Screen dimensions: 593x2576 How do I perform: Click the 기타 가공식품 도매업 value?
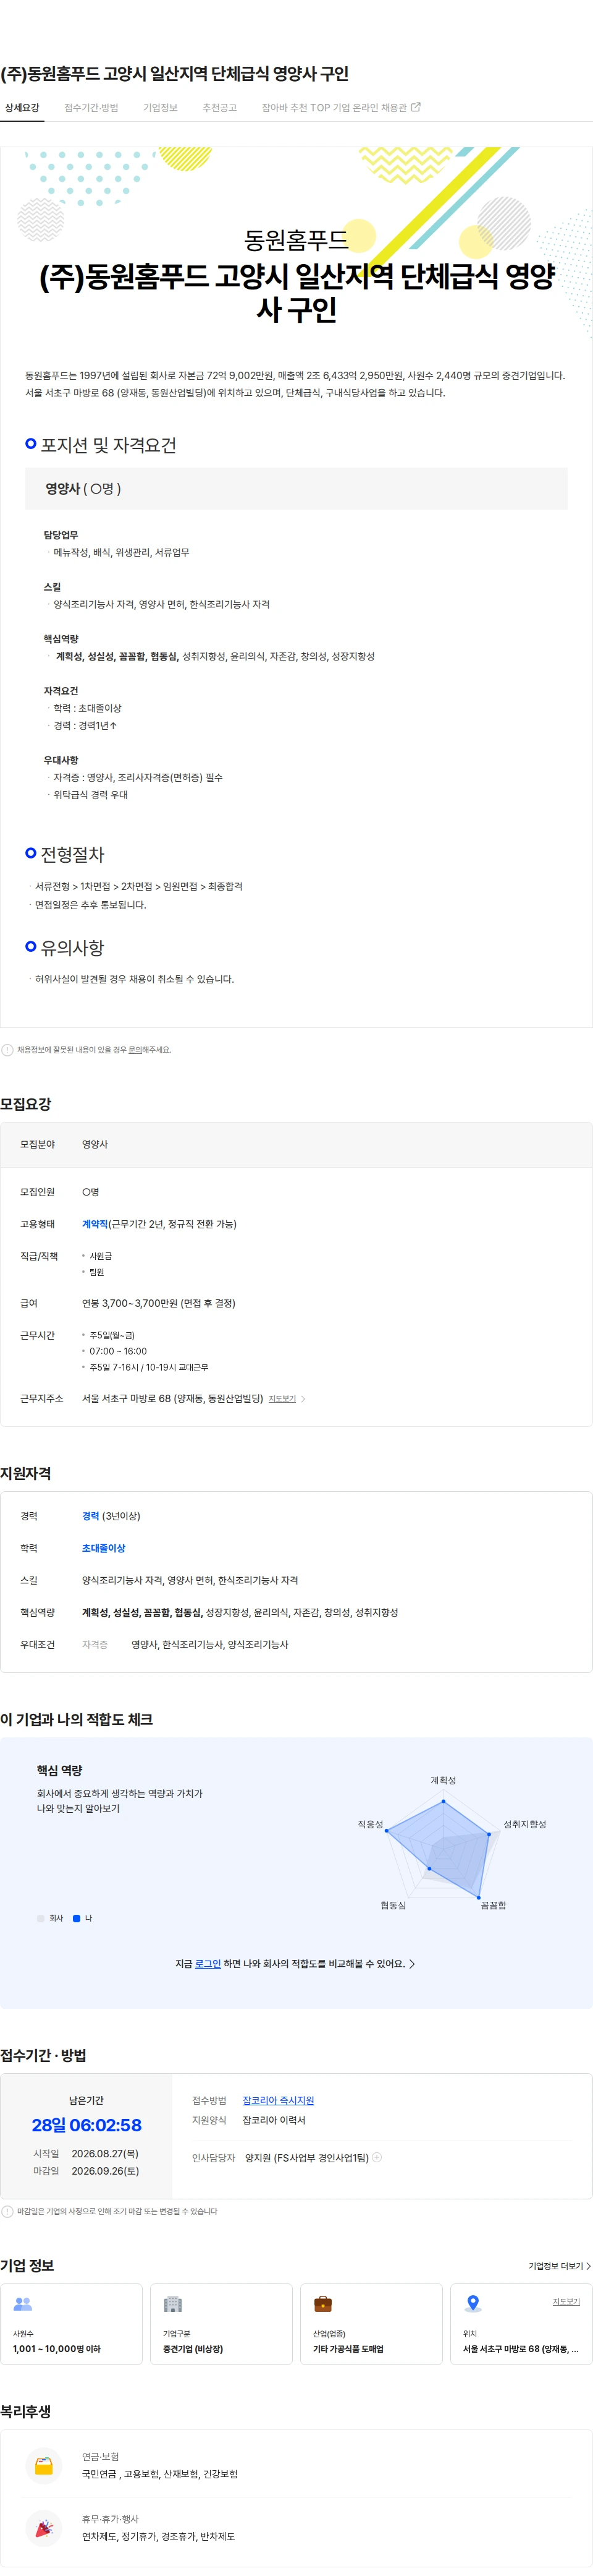pos(348,2349)
